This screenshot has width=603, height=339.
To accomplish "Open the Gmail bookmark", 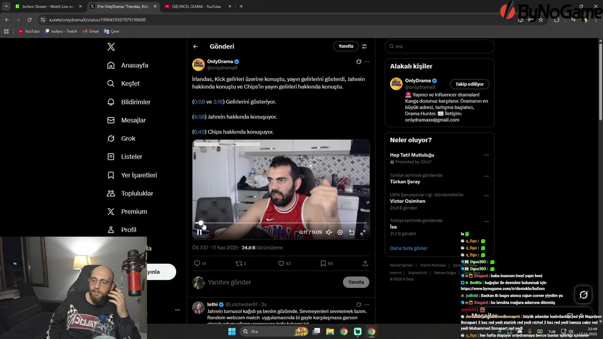I will click(x=91, y=32).
